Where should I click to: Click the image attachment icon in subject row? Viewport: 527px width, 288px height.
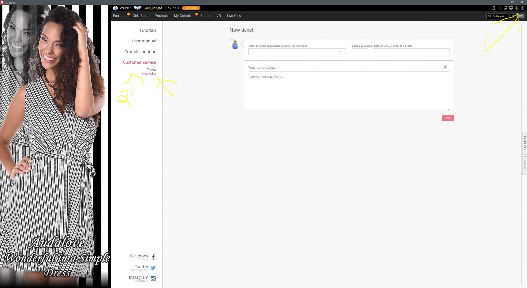point(445,67)
